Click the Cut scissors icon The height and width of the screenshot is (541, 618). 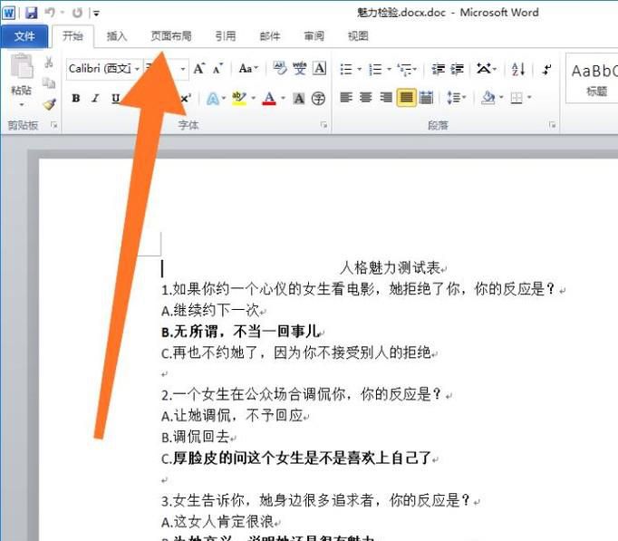49,62
